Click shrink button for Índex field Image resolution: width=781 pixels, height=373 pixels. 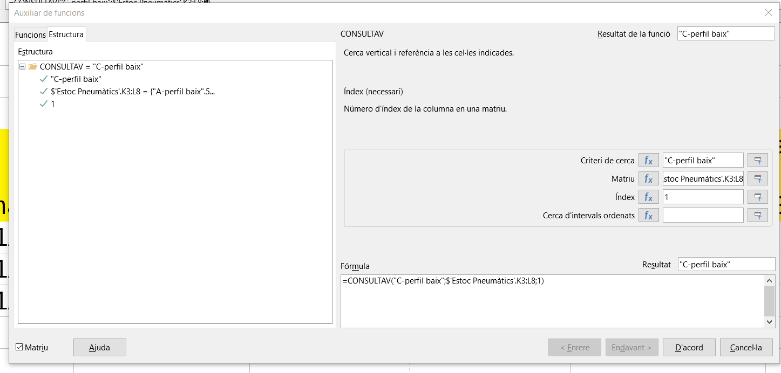click(758, 197)
